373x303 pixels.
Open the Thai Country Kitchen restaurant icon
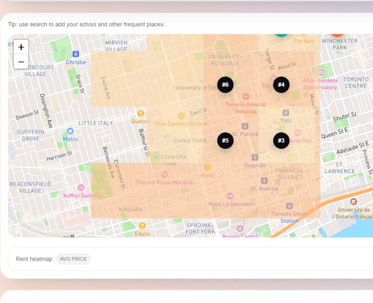[x=181, y=116]
